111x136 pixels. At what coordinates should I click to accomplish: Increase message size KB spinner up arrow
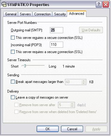(83, 81)
